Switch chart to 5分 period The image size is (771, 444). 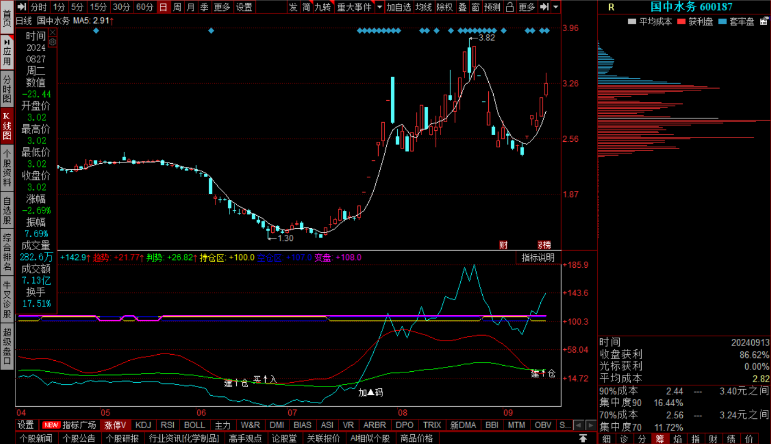(x=78, y=7)
